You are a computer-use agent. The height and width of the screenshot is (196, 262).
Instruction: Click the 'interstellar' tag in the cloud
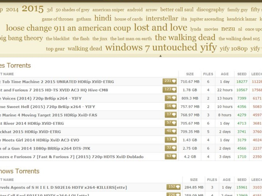tap(162, 18)
